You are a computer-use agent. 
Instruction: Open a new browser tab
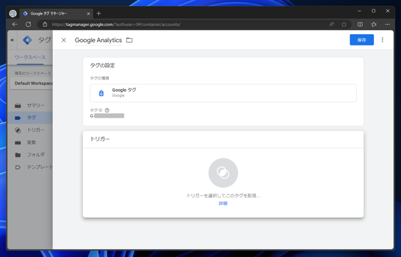[99, 13]
